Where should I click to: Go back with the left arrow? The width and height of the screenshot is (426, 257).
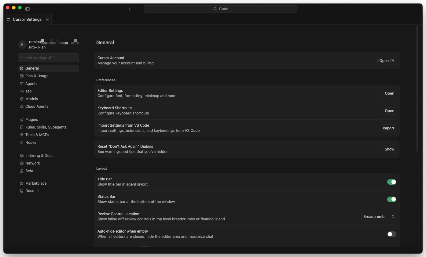coord(130,9)
